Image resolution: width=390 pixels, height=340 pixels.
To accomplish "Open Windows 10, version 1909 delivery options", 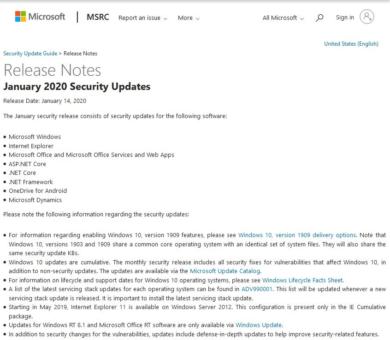I will tap(297, 235).
